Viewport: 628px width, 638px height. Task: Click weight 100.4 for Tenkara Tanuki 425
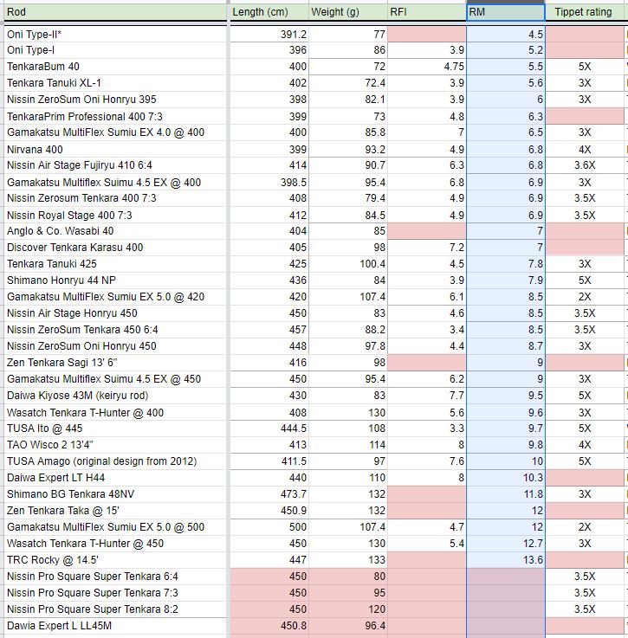[x=348, y=264]
